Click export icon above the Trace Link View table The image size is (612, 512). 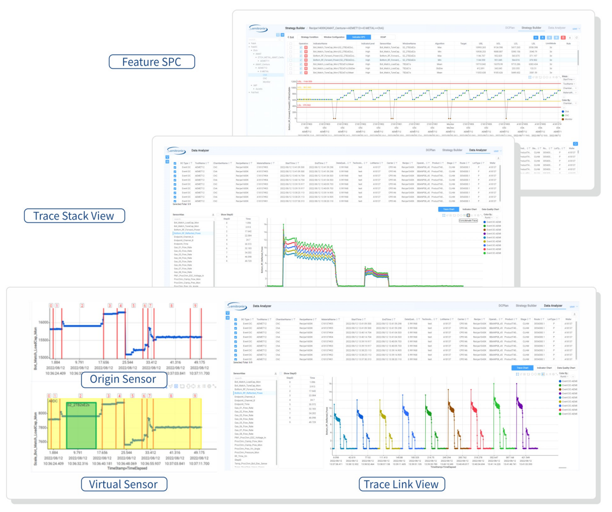[574, 314]
